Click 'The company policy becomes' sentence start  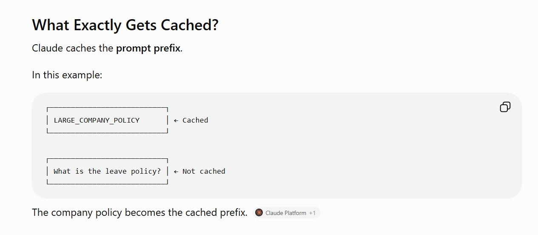pyautogui.click(x=90, y=212)
